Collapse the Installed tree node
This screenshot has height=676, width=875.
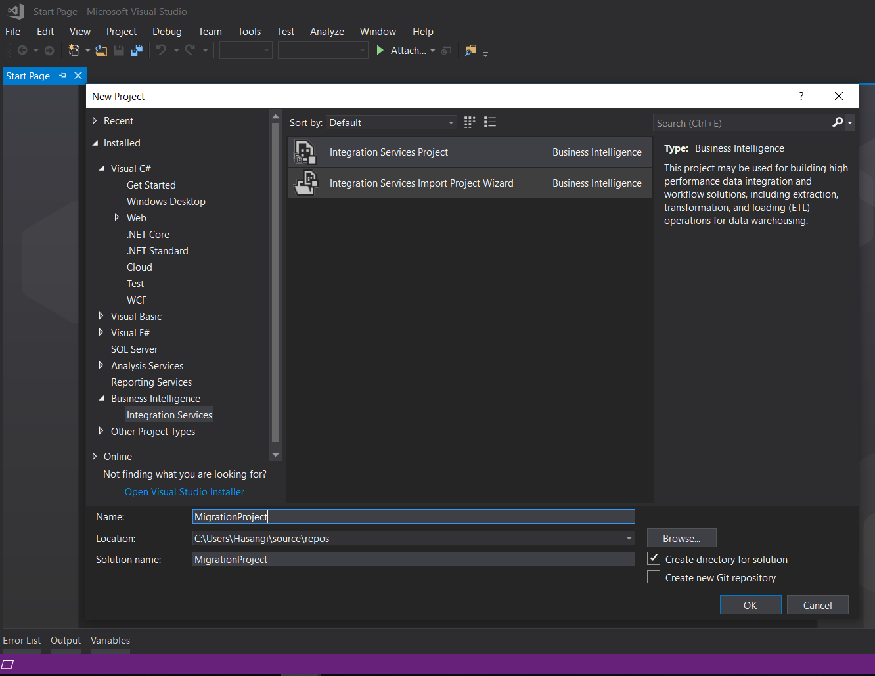pos(95,143)
